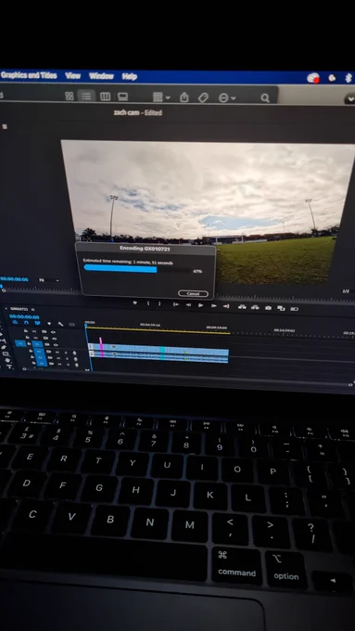Image resolution: width=355 pixels, height=631 pixels.
Task: Click the Finder share icon
Action: (x=184, y=97)
